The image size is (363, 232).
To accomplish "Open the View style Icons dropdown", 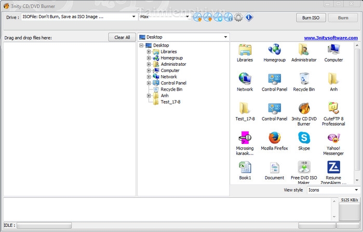I will pos(333,190).
